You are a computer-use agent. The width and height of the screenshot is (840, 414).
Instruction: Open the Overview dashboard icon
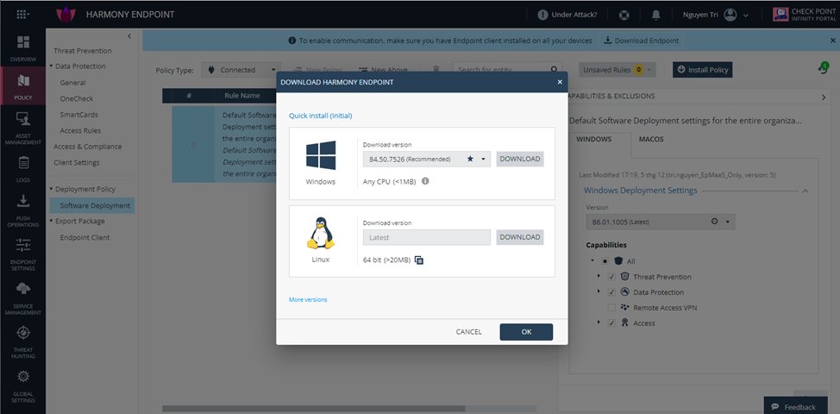[x=23, y=41]
